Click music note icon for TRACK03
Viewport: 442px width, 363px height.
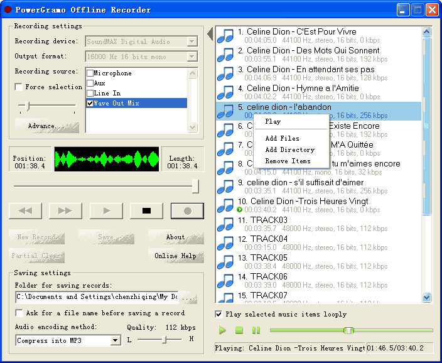click(x=225, y=224)
